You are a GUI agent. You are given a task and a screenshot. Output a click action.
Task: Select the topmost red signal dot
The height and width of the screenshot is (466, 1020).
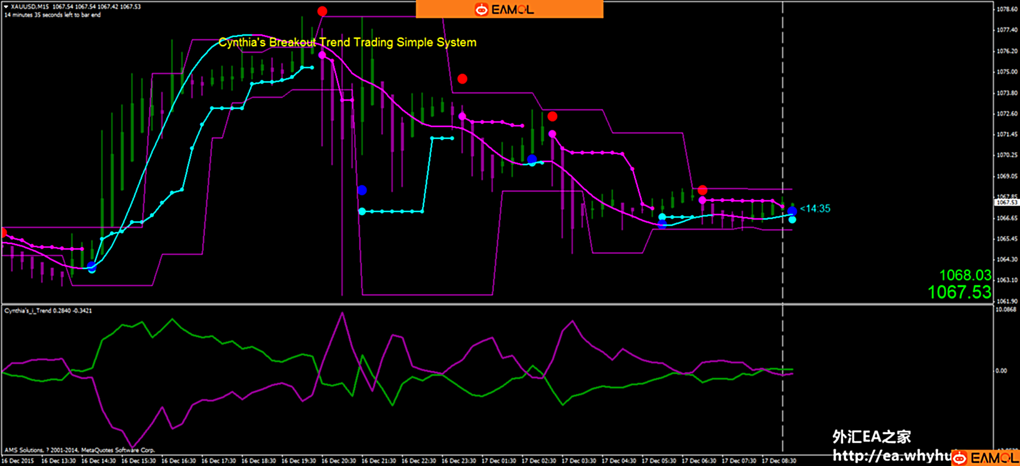click(322, 11)
